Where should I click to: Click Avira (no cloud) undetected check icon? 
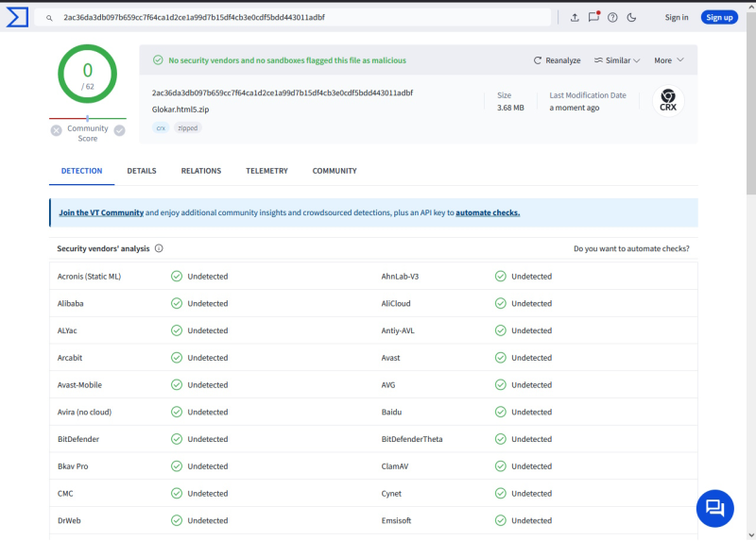(177, 412)
